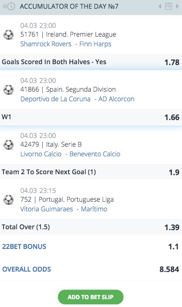Viewport: 182px width, 307px height.
Task: Select Team 2 To Score Next Goal row
Action: [91, 172]
